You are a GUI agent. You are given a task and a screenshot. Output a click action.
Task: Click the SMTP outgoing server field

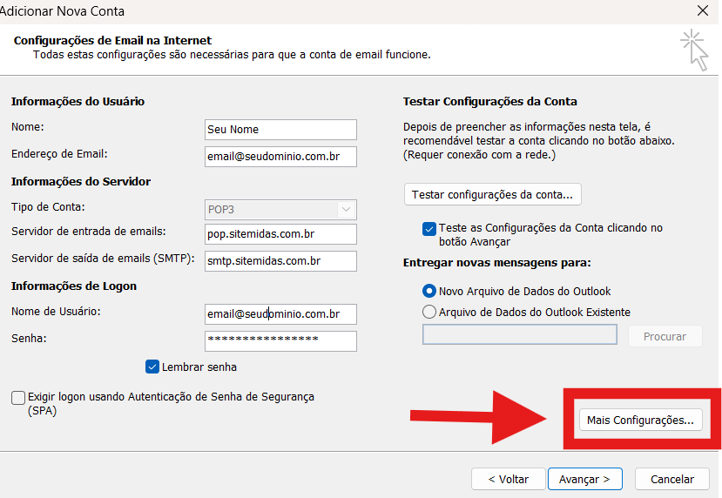280,261
